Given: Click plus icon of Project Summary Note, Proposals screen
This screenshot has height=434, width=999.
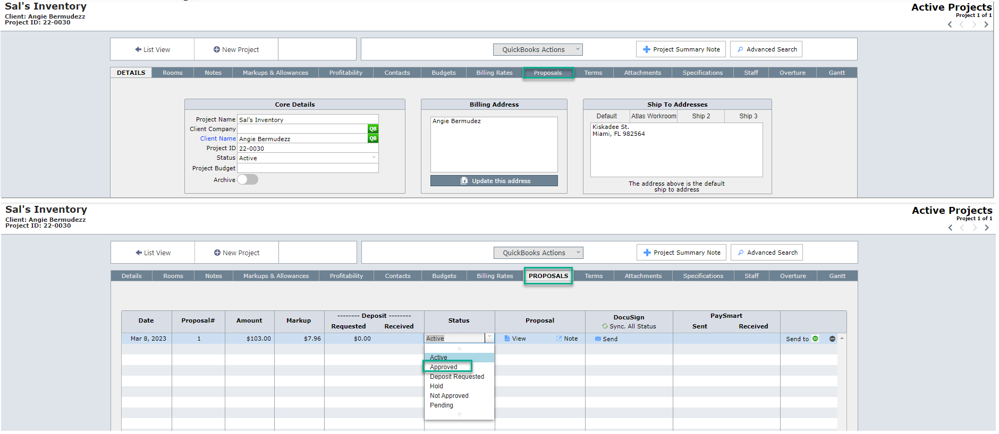Looking at the screenshot, I should [x=647, y=253].
